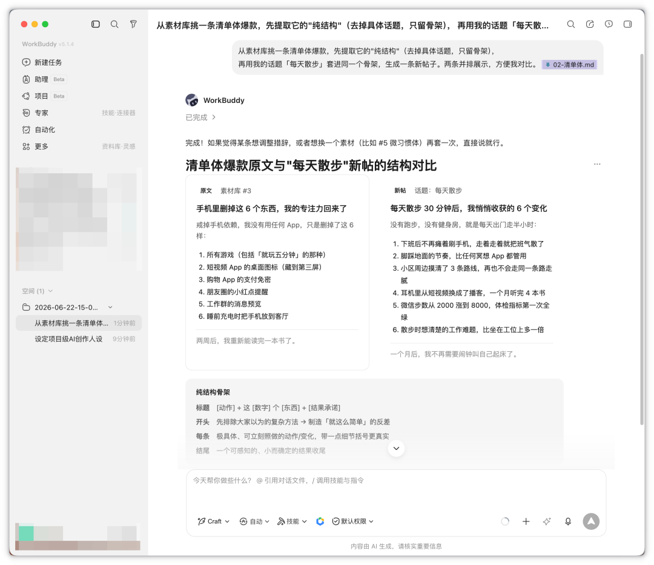Click the microphone voice input icon
654x565 pixels.
pyautogui.click(x=567, y=521)
